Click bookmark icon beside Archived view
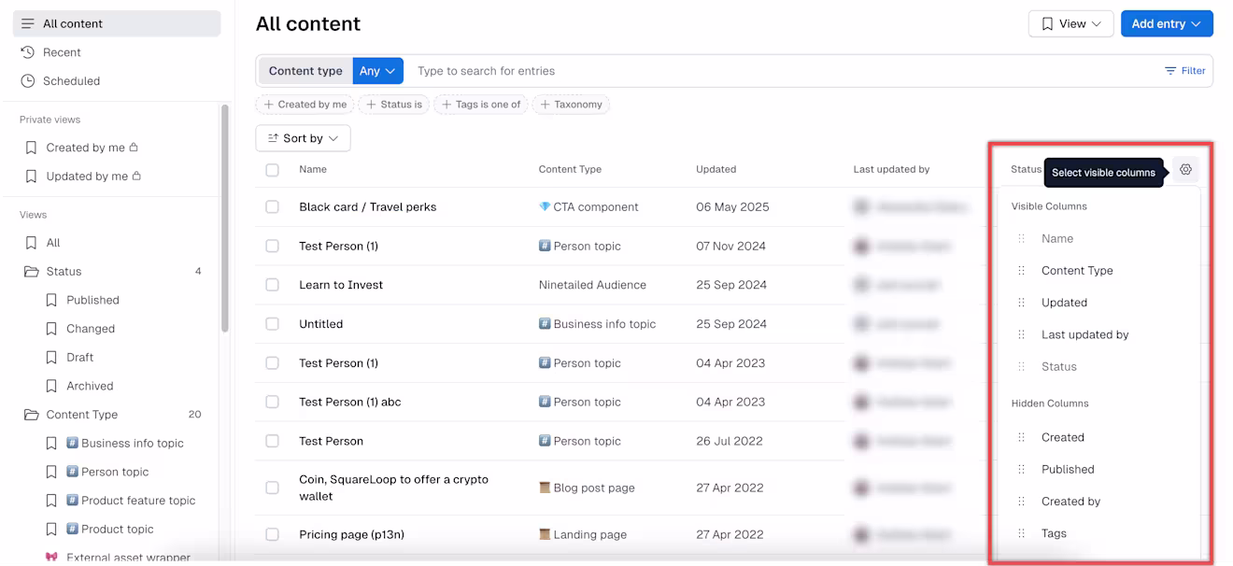The width and height of the screenshot is (1233, 566). tap(51, 386)
